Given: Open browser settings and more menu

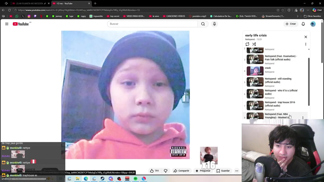Looking at the screenshot, I should point(308,10).
